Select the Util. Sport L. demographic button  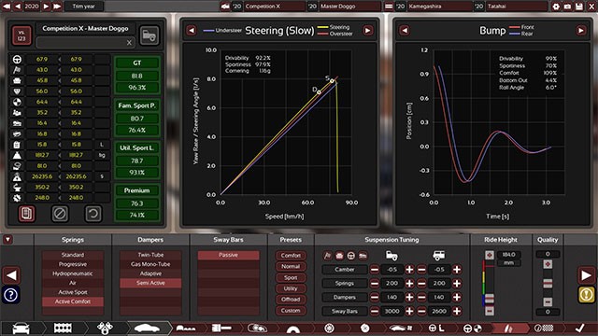point(137,147)
